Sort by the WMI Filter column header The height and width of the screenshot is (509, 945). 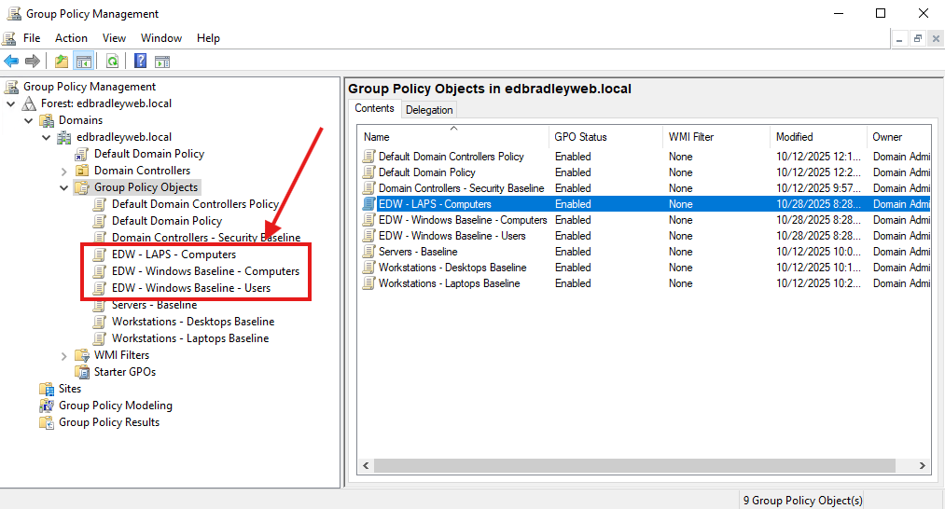coord(716,137)
